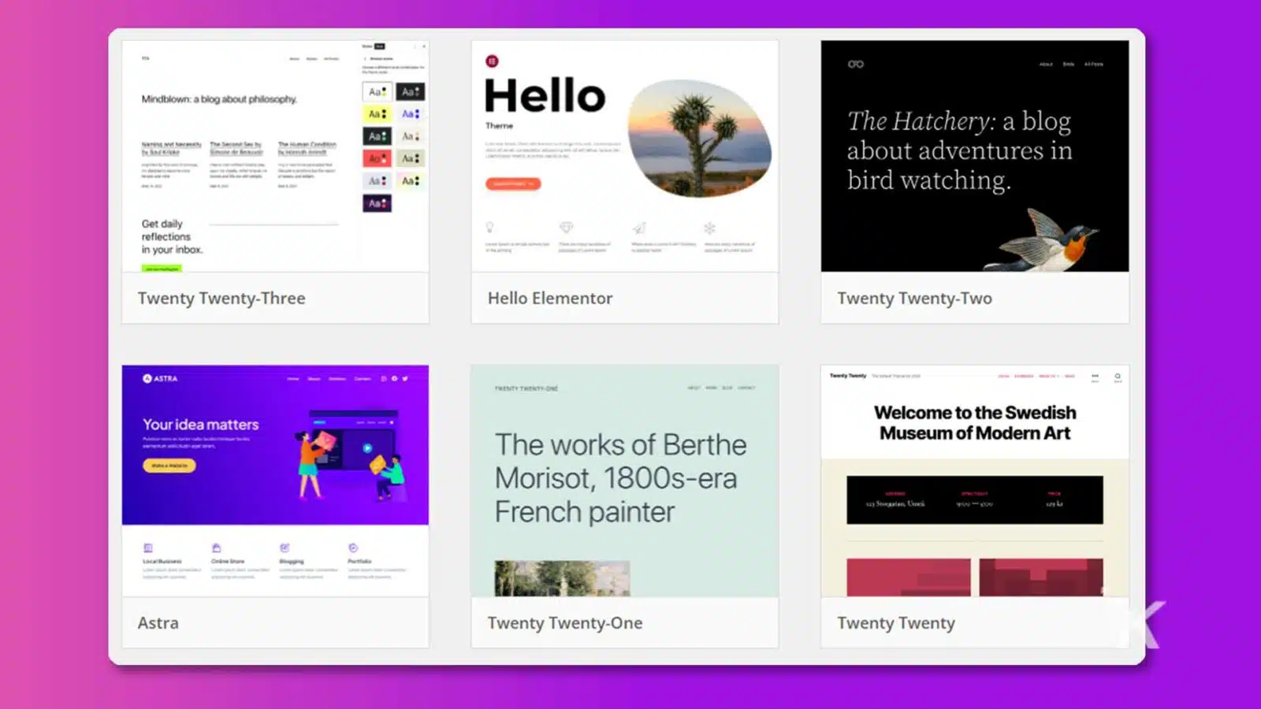Select the dark purple Aa style swatch
Image resolution: width=1261 pixels, height=709 pixels.
[x=377, y=203]
